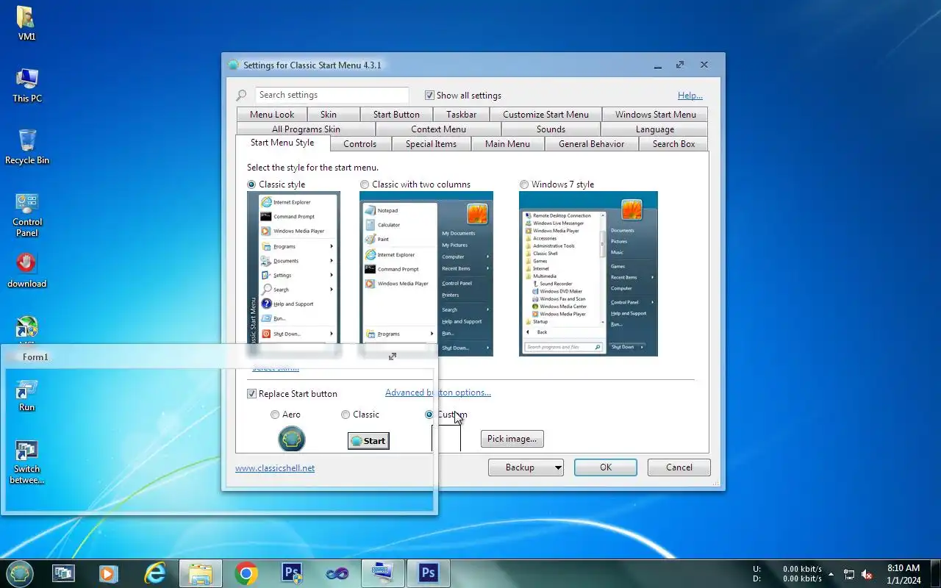Launch Internet Explorer from taskbar
Screen dimensions: 941x588
154,574
